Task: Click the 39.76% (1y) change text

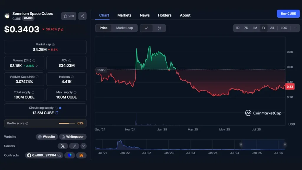Action: pyautogui.click(x=55, y=29)
